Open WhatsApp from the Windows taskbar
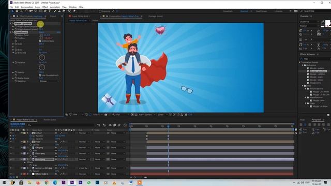Screen dimensions: 331x186 (89, 182)
